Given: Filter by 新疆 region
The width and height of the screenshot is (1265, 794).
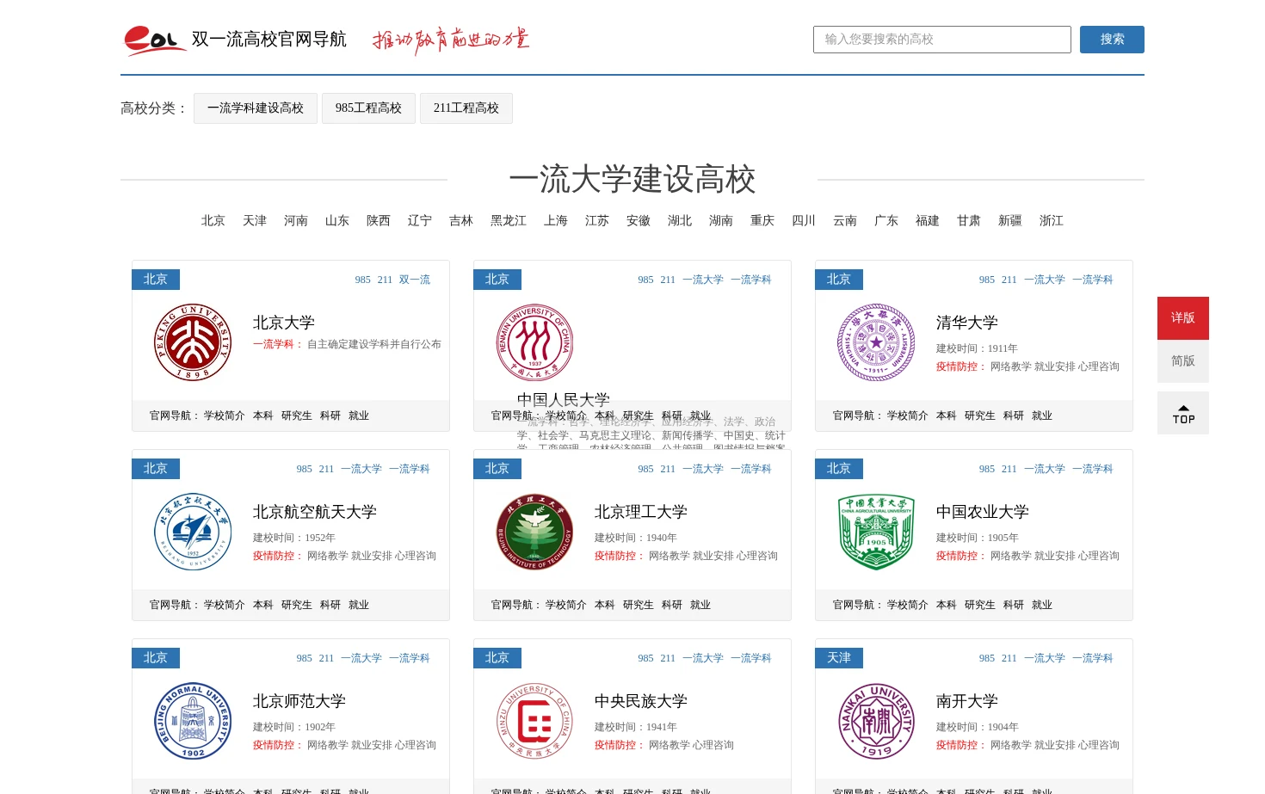Looking at the screenshot, I should tap(1010, 221).
